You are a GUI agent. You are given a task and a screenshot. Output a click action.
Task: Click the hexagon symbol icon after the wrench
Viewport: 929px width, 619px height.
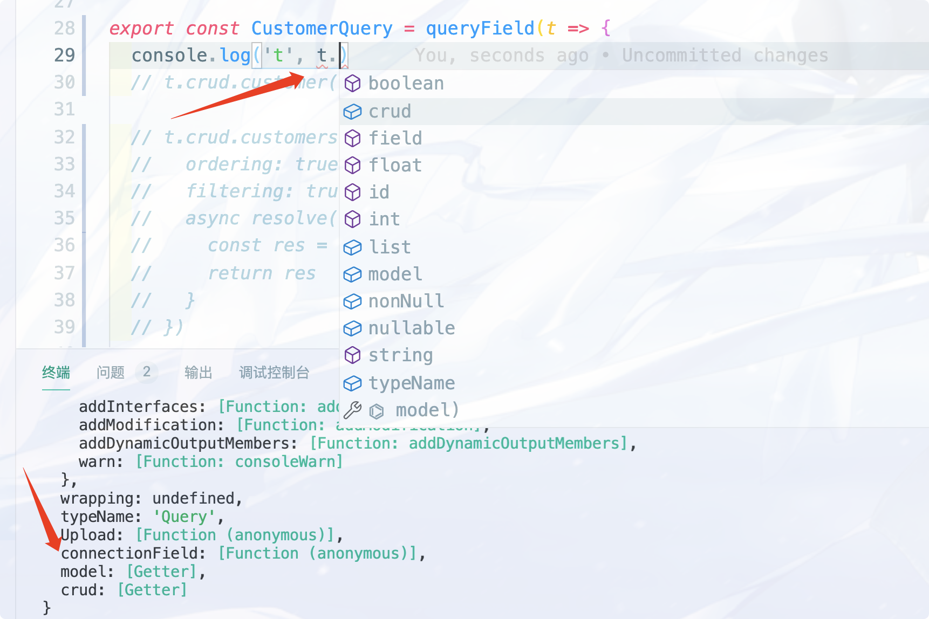[x=377, y=410]
